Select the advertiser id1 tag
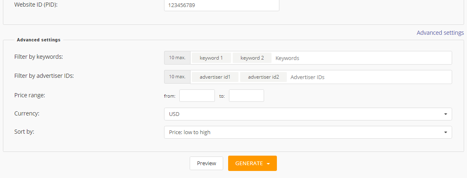This screenshot has width=467, height=178. (x=215, y=77)
